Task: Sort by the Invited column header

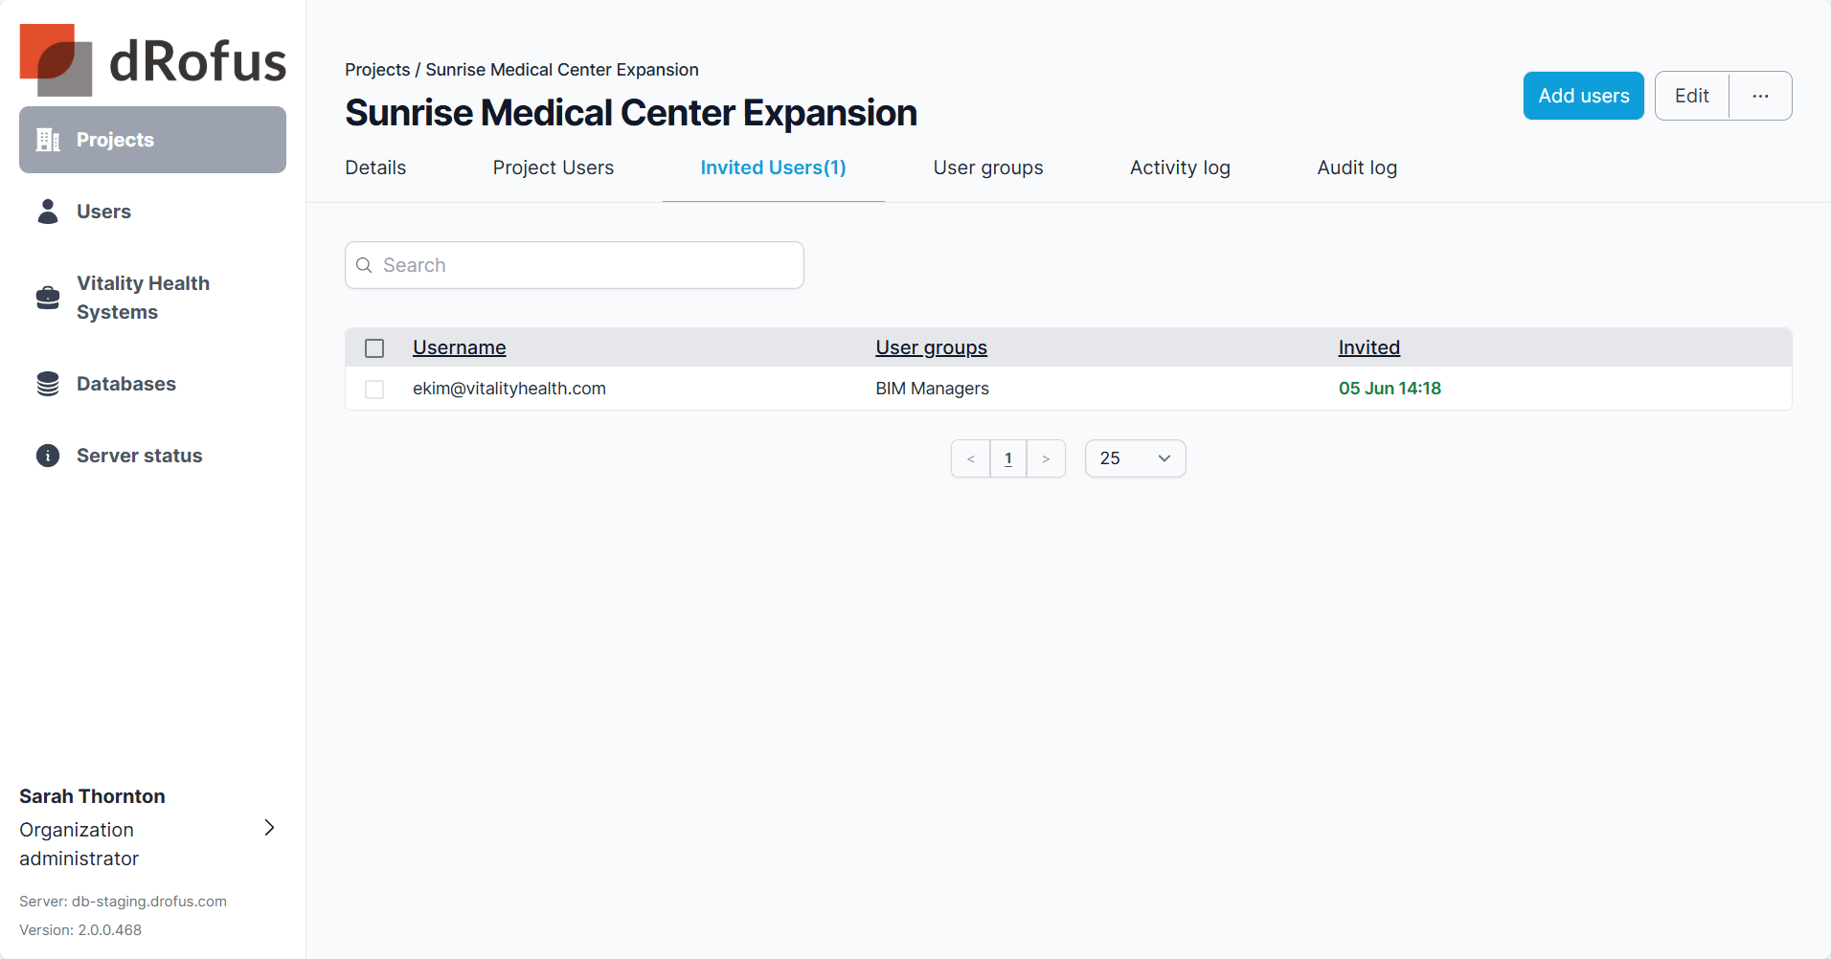Action: tap(1368, 347)
